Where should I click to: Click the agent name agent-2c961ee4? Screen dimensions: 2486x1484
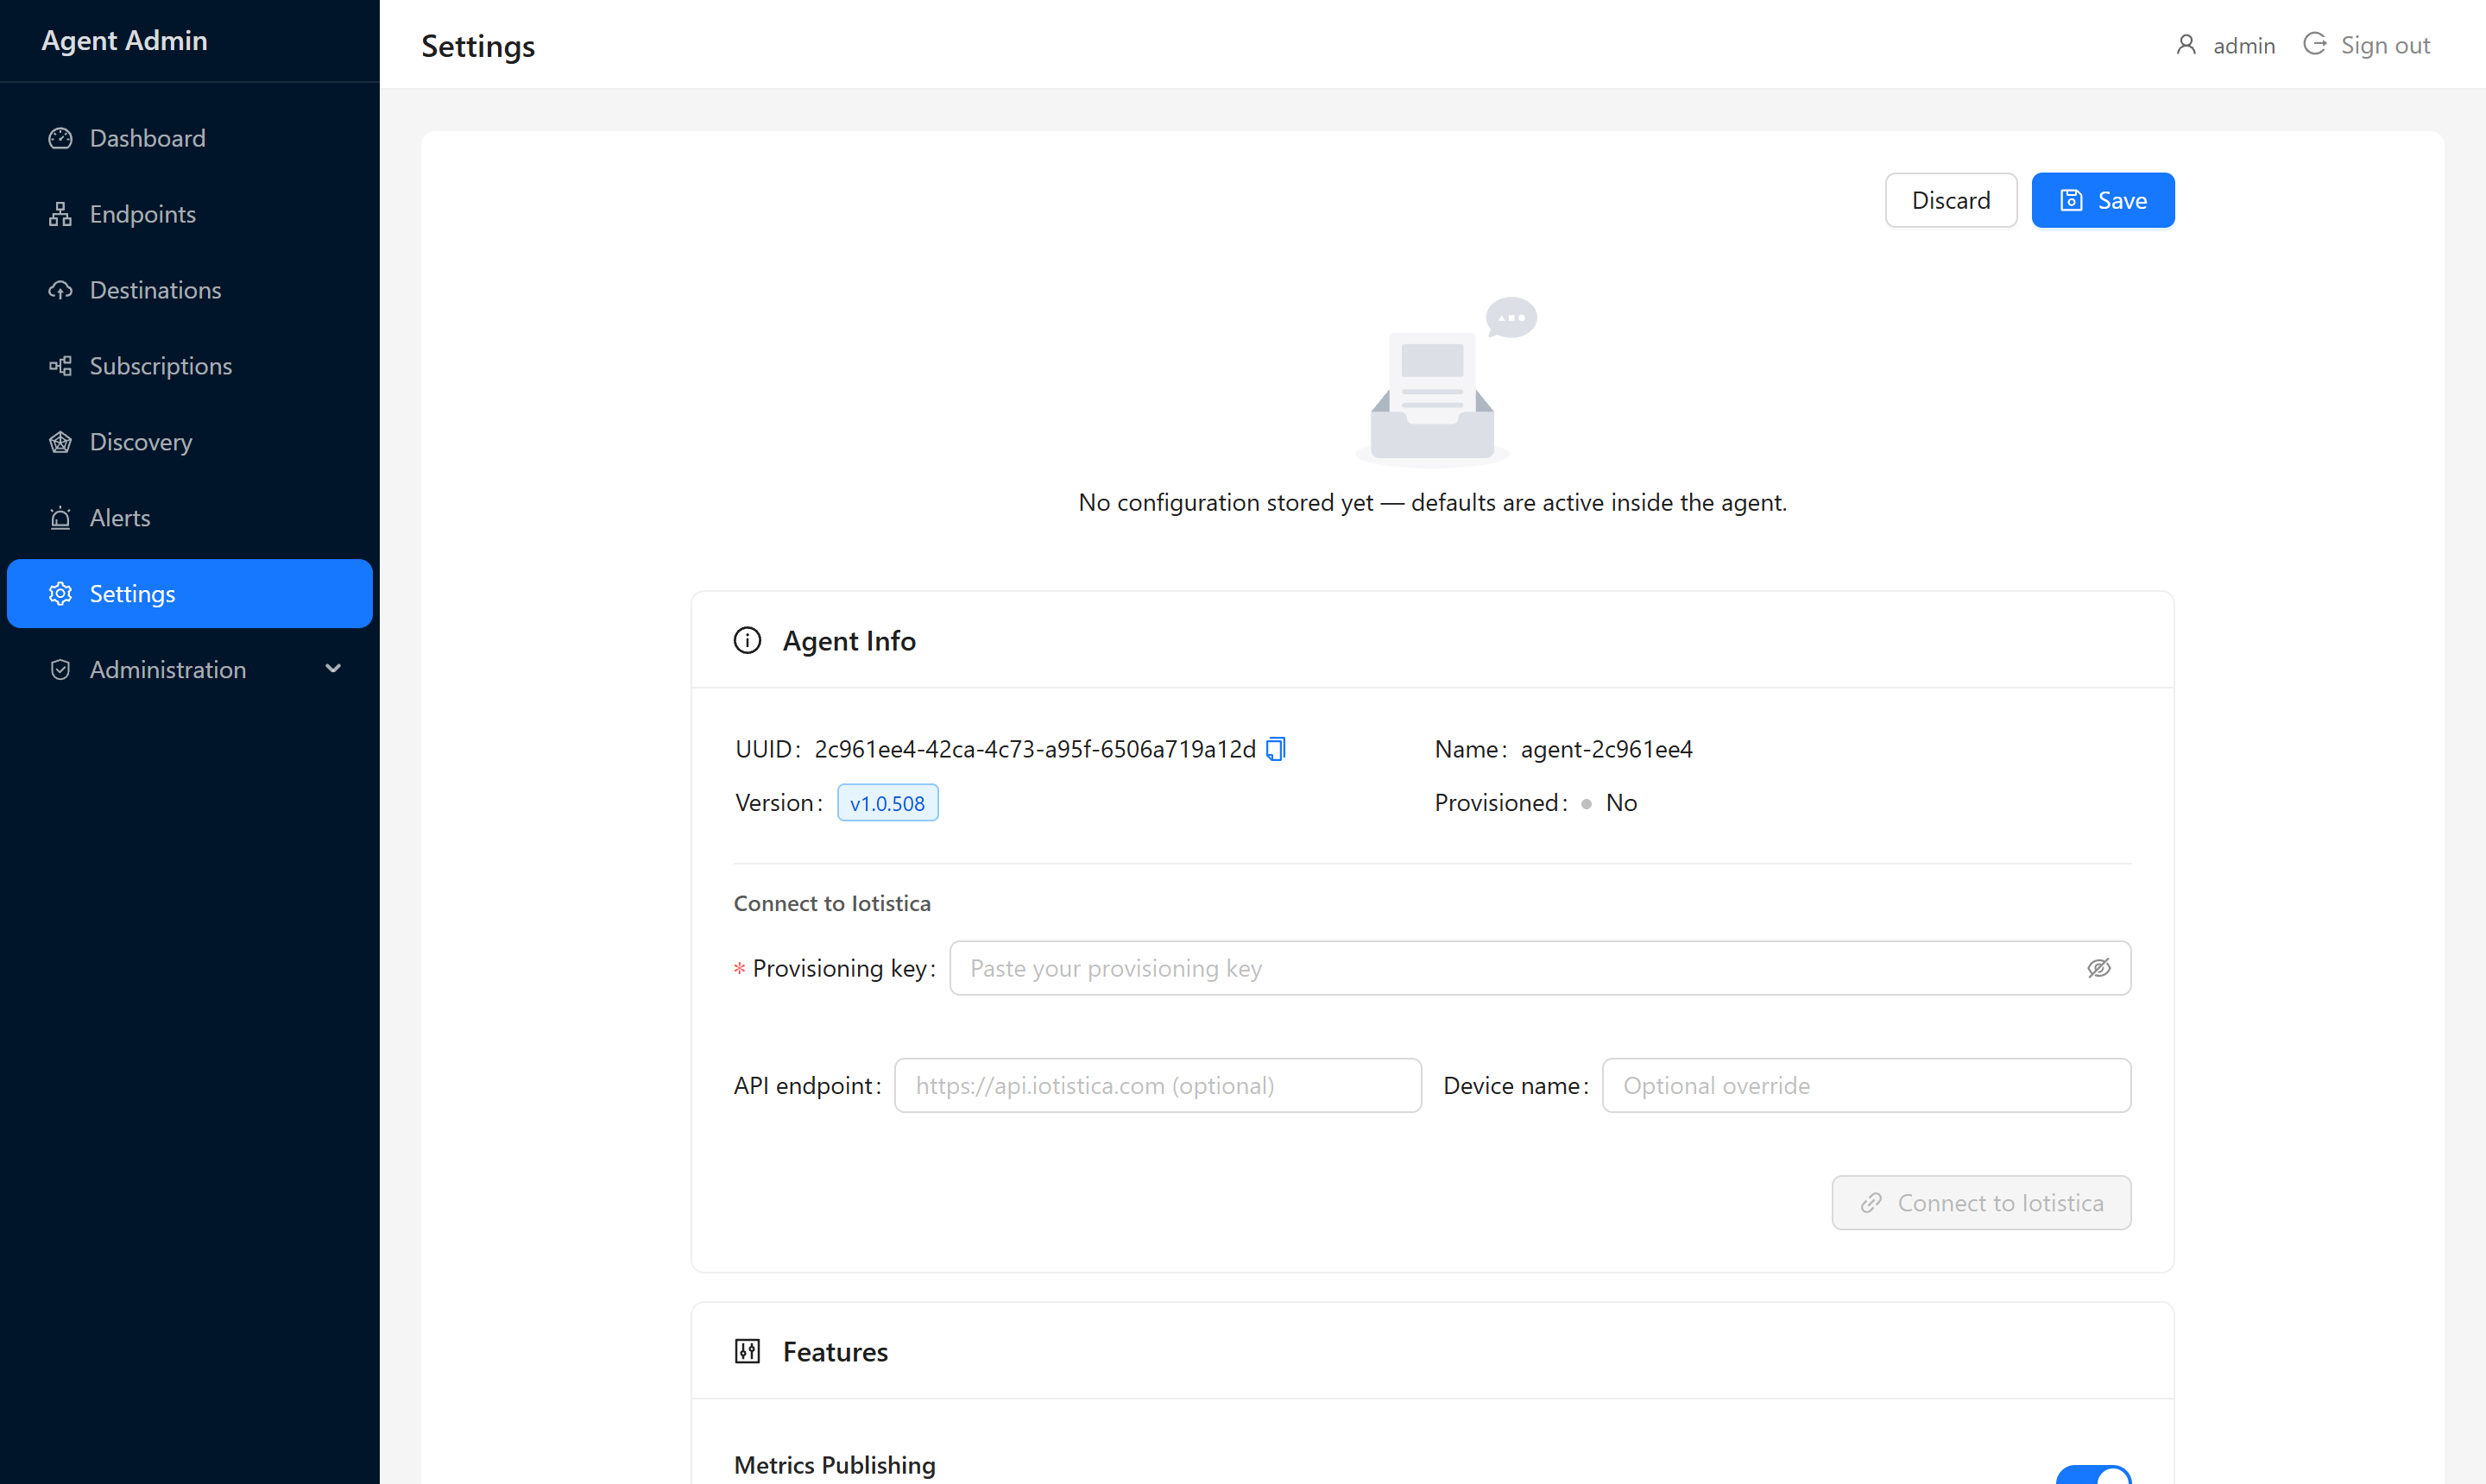[1606, 749]
